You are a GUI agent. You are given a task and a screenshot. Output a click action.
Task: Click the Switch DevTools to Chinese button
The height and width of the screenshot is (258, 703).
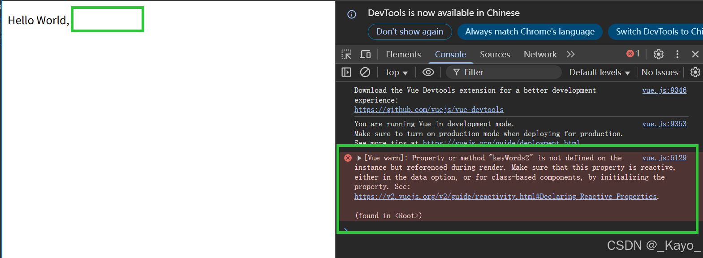tap(656, 32)
